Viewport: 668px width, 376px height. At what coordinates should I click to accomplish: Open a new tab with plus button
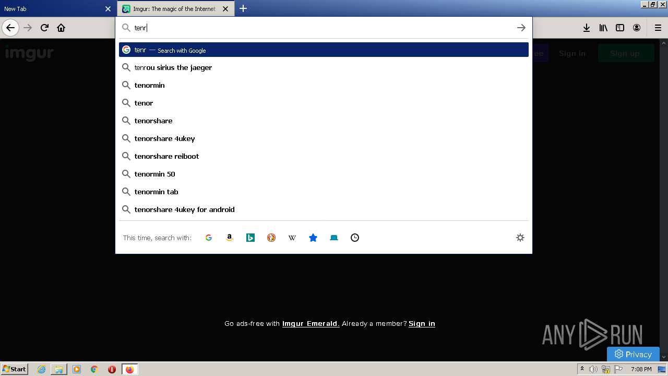(243, 8)
